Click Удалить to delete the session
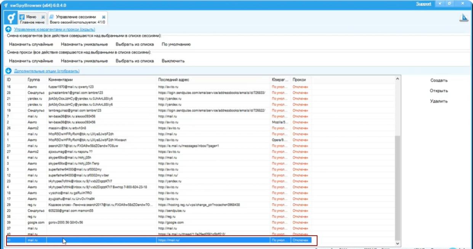 click(x=439, y=101)
